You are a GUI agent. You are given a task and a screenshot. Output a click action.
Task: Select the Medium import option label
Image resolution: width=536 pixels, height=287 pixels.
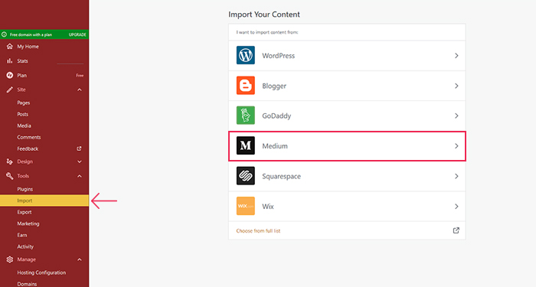click(275, 146)
